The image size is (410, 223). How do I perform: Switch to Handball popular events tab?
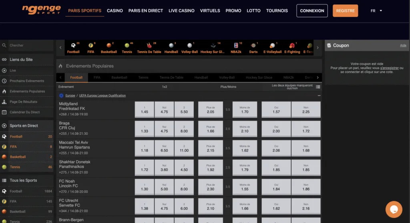(201, 77)
